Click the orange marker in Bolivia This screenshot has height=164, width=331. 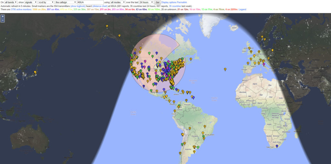pyautogui.click(x=190, y=128)
